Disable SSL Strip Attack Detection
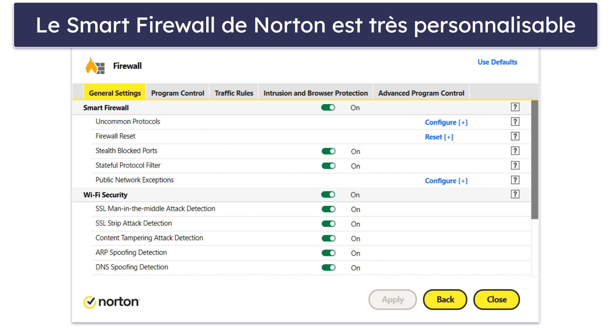Screen dimensions: 612x328 [328, 224]
